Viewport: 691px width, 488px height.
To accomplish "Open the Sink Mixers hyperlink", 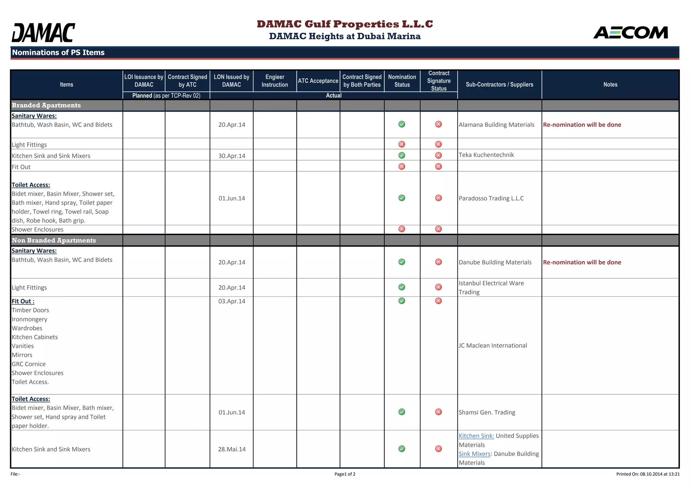I will [x=474, y=454].
